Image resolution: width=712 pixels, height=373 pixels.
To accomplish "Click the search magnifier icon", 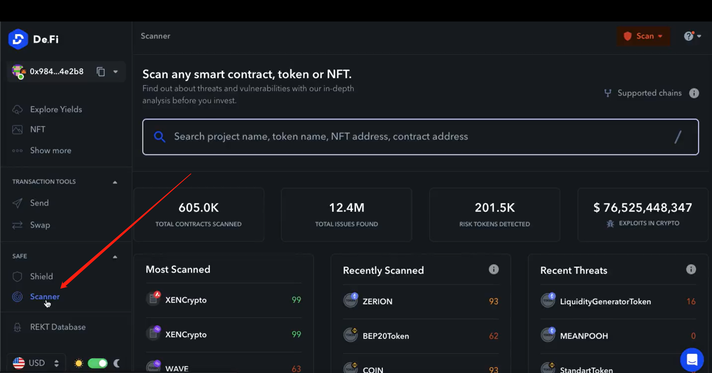I will pos(159,137).
